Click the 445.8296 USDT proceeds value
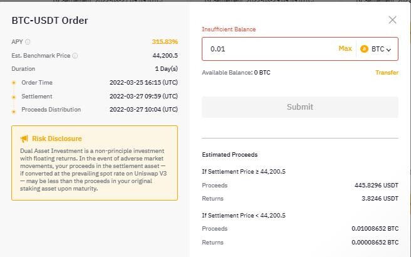This screenshot has width=411, height=257. click(377, 186)
